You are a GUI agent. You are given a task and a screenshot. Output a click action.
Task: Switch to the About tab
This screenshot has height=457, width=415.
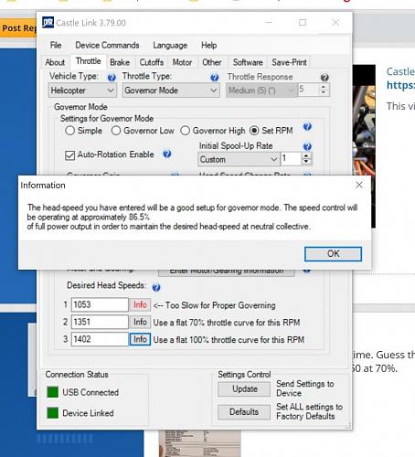[x=55, y=62]
